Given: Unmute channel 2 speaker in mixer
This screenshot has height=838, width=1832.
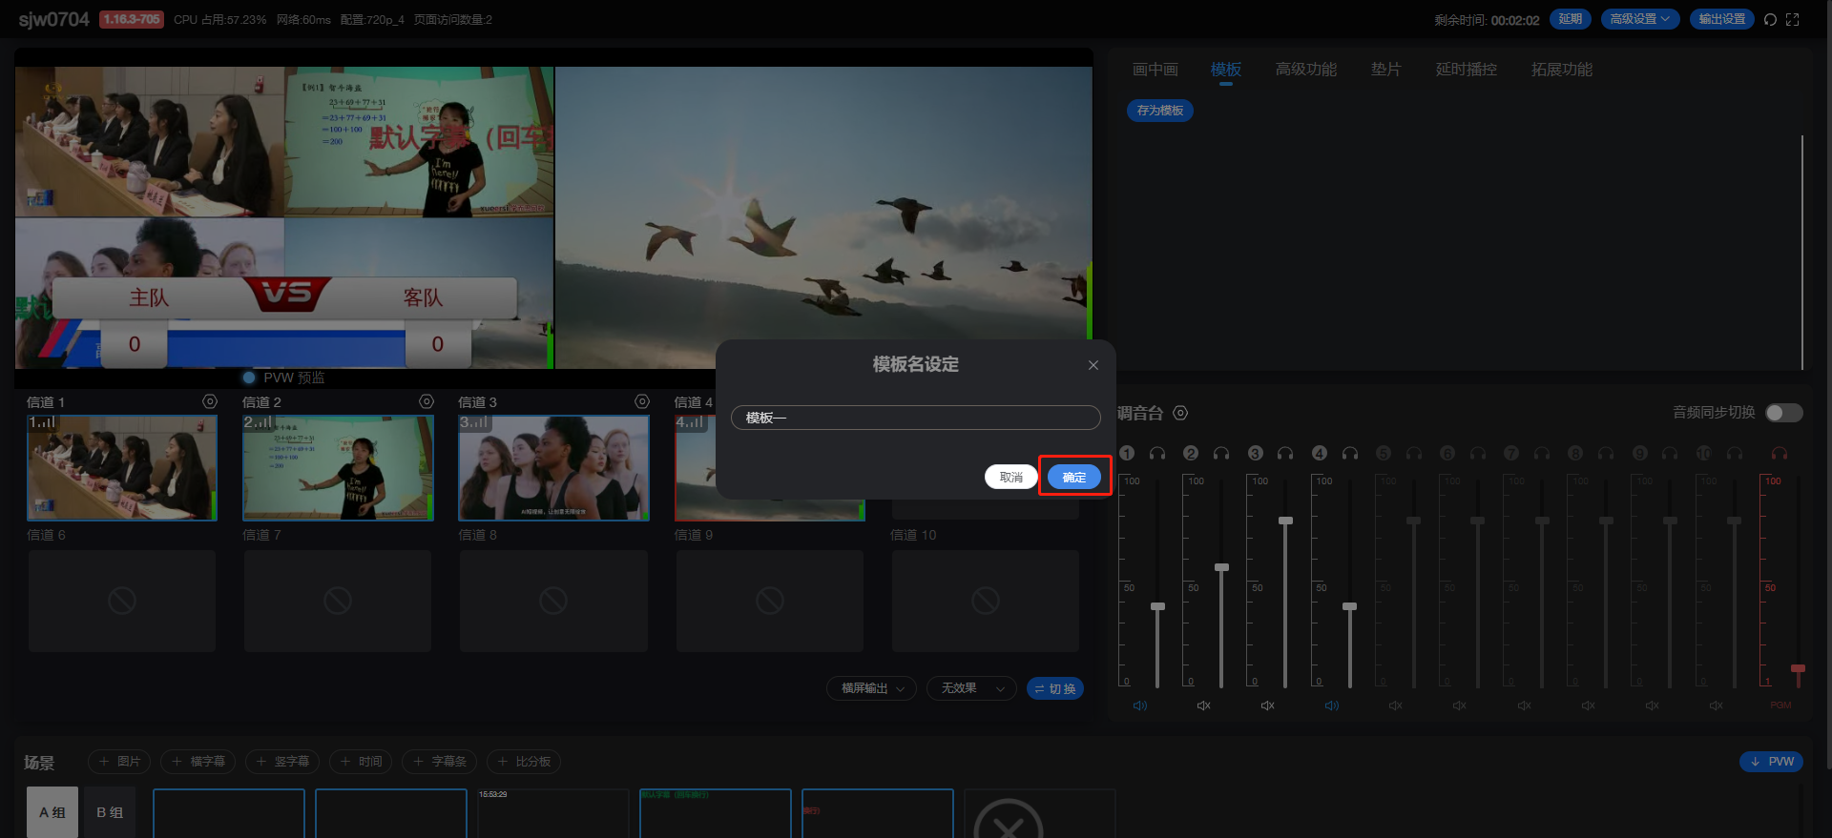Looking at the screenshot, I should point(1204,705).
